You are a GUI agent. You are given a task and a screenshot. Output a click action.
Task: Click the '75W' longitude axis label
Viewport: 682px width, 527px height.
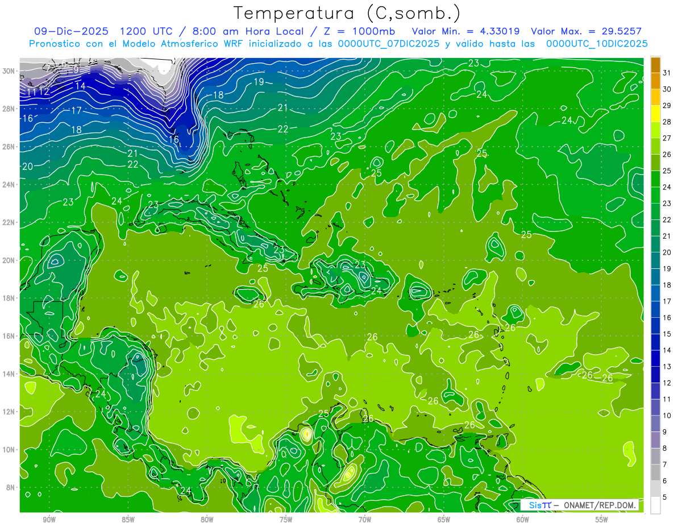[x=286, y=520]
